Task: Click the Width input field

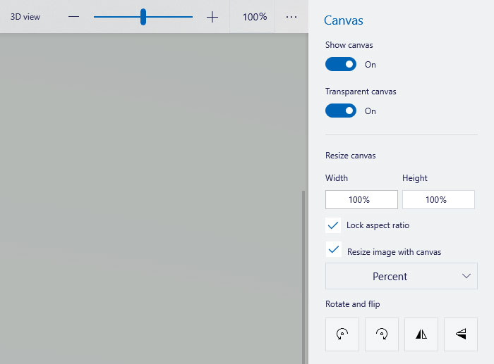Action: 361,200
